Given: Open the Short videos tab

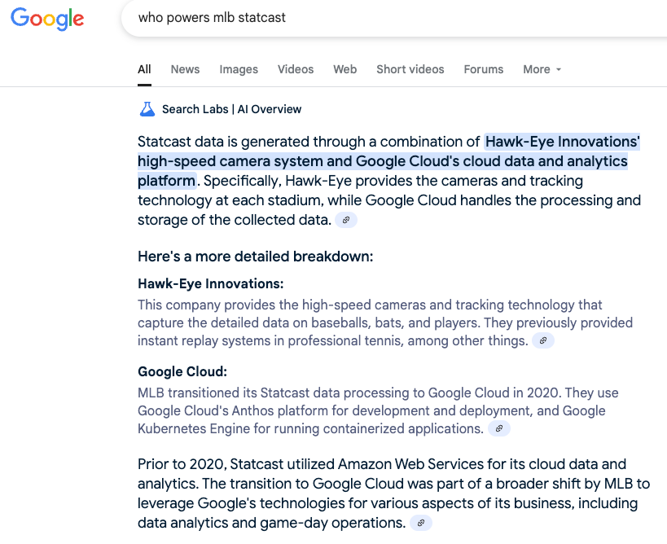Looking at the screenshot, I should point(410,69).
